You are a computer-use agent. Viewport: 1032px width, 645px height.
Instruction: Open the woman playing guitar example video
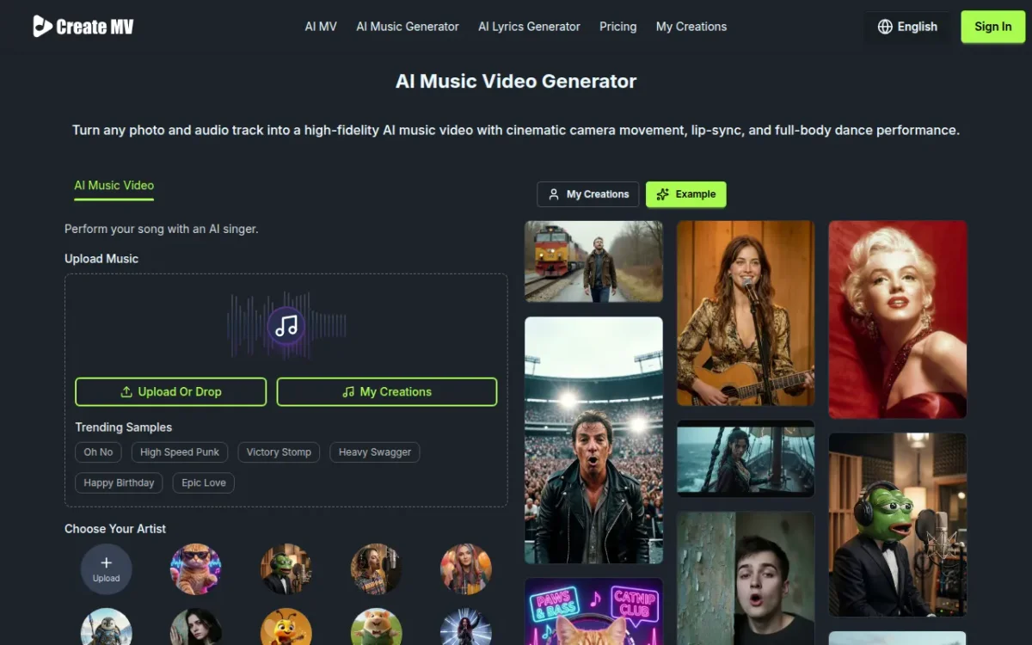coord(745,313)
